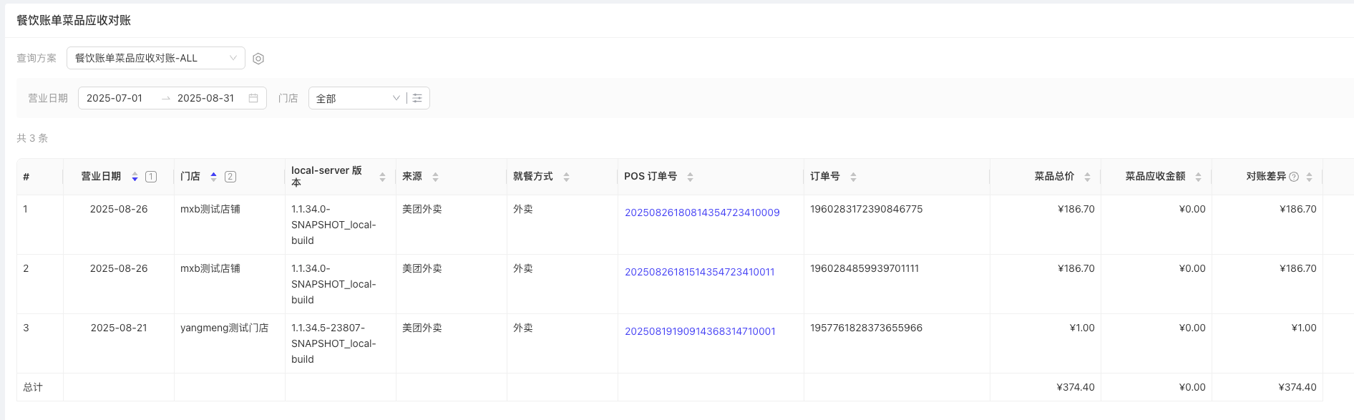1354x420 pixels.
Task: Expand the 查询方案 dropdown
Action: tap(155, 58)
